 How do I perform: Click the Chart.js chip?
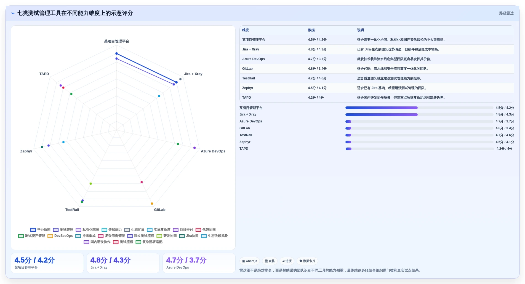coord(250,261)
